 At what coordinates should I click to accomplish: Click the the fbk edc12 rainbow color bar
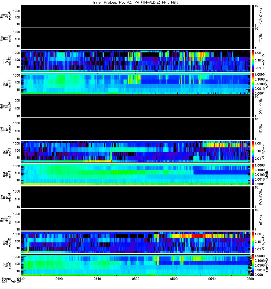(253, 242)
